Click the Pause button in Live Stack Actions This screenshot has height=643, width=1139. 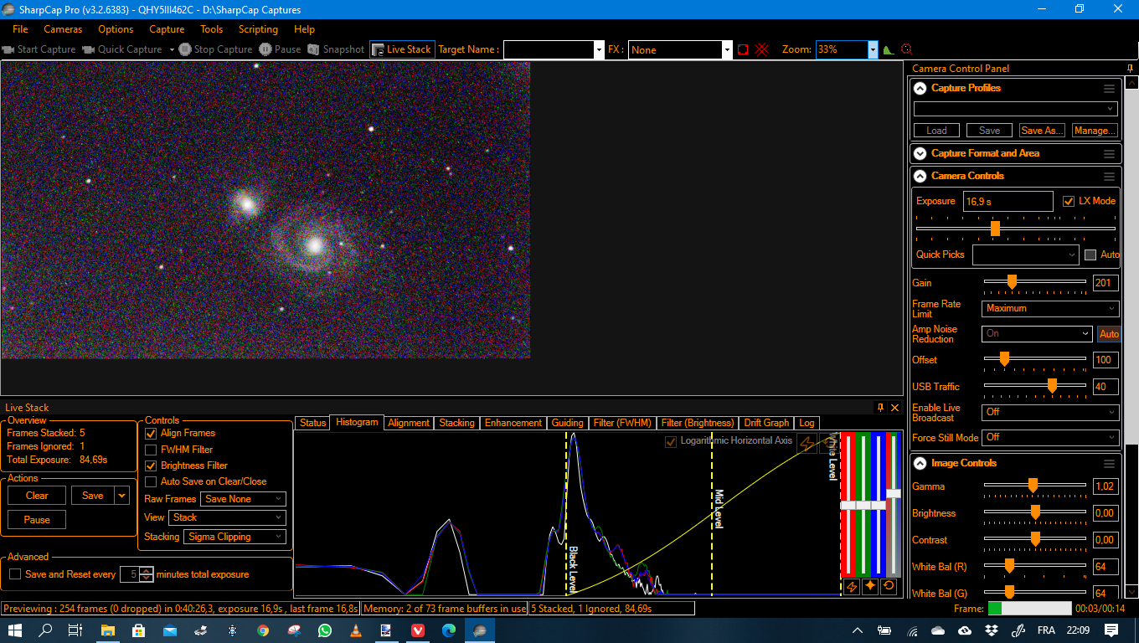[x=37, y=520]
